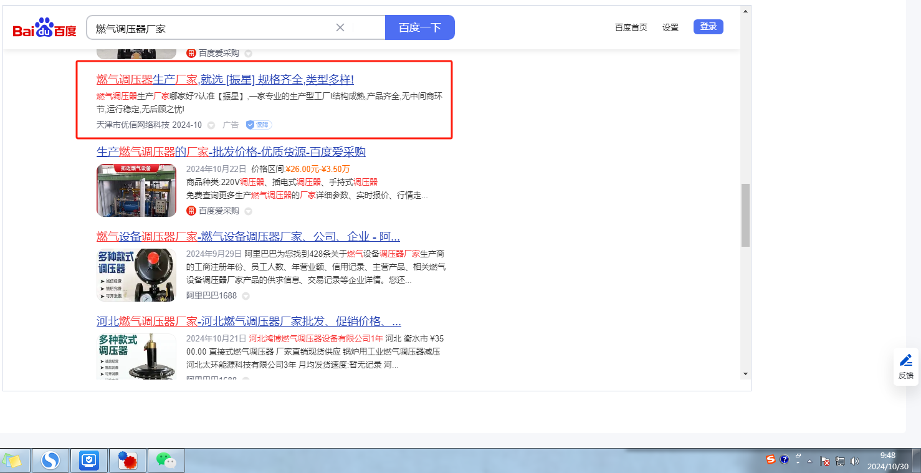Open WeChat from the taskbar
This screenshot has height=473, width=921.
click(166, 461)
